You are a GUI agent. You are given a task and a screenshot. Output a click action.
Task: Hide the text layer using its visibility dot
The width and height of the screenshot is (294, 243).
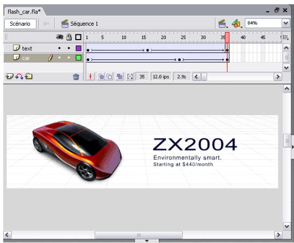60,48
